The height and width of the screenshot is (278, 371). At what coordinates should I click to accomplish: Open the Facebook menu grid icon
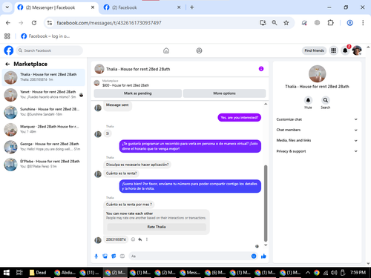tap(333, 50)
